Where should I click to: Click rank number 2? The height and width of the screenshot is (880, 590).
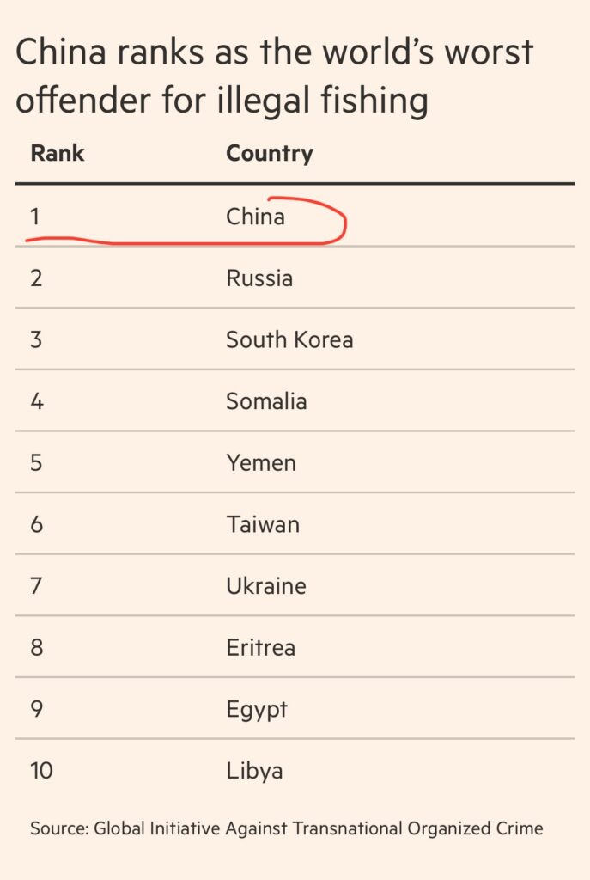[36, 278]
